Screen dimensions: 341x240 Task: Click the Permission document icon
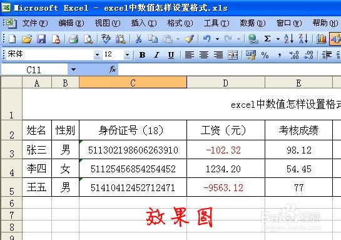click(56, 39)
